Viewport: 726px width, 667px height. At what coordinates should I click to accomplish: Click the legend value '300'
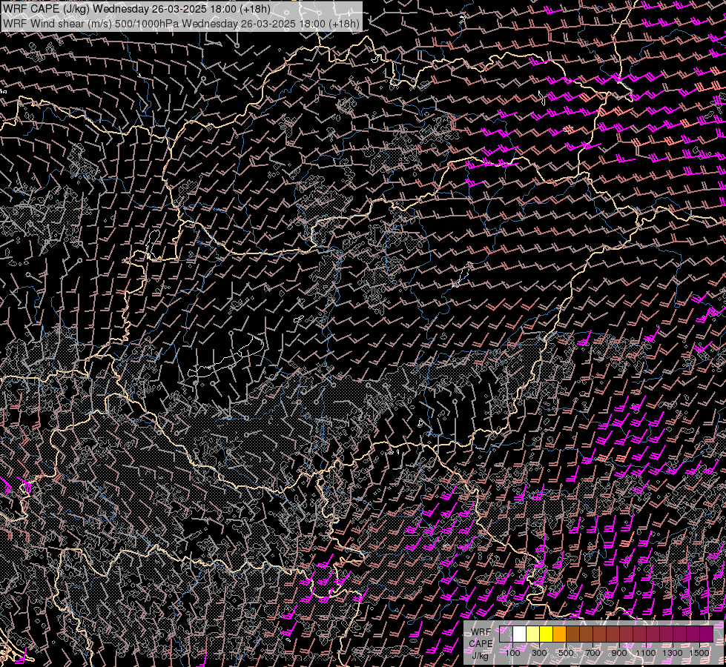click(x=539, y=653)
